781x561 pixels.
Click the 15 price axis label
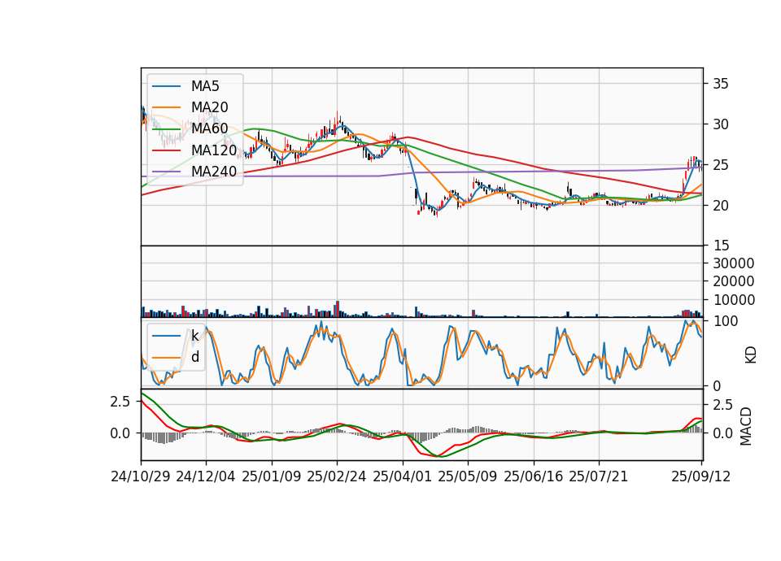point(721,246)
